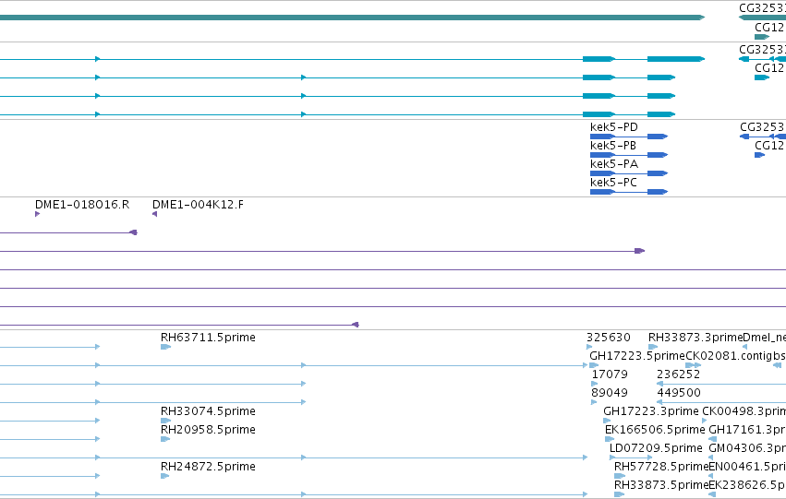Select the CK02081.contig feature label
This screenshot has height=499, width=786.
coord(729,356)
